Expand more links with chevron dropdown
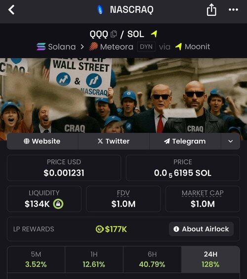 [230, 141]
